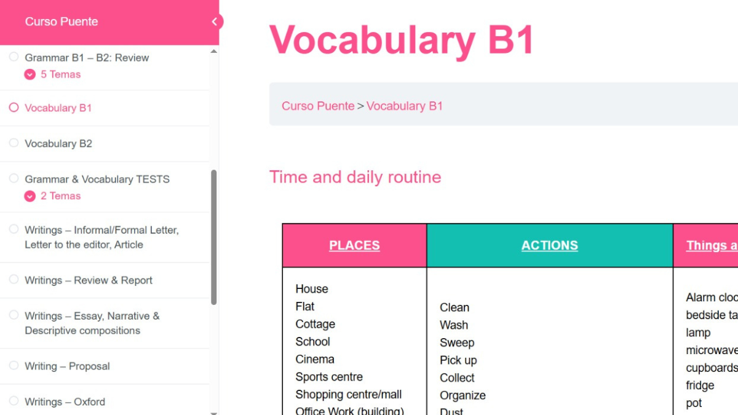Collapse the sidebar using the chevron arrow
This screenshot has height=415, width=738.
214,20
